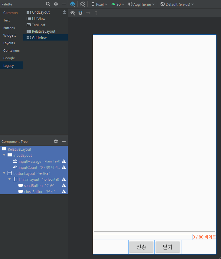This screenshot has width=221, height=259.
Task: Click the warning icon on LinearLayout row
Action: point(64,179)
